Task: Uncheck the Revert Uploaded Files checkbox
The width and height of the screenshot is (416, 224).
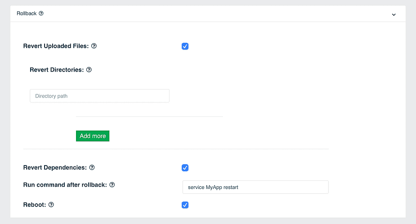Action: pyautogui.click(x=185, y=46)
